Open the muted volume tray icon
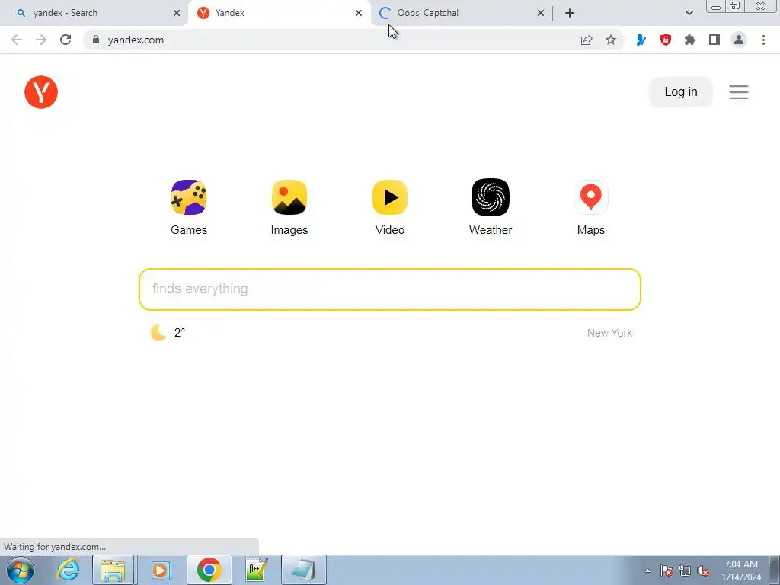Image resolution: width=780 pixels, height=585 pixels. pos(703,571)
